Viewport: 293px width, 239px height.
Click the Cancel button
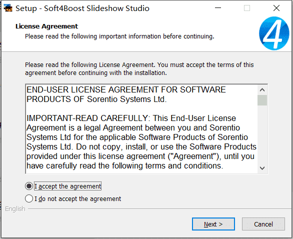coord(263,224)
